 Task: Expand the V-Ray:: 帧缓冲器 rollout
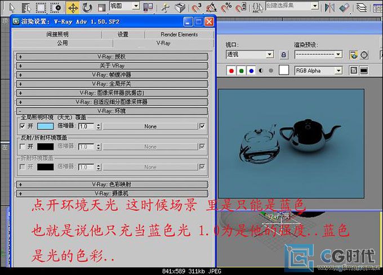pyautogui.click(x=112, y=75)
